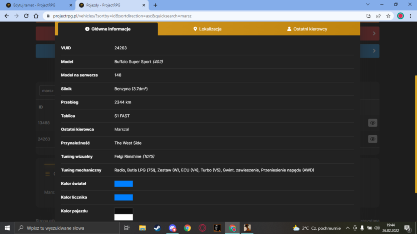Viewport: 417px width, 234px height.
Task: Open microphone tray icon
Action: coord(362,228)
